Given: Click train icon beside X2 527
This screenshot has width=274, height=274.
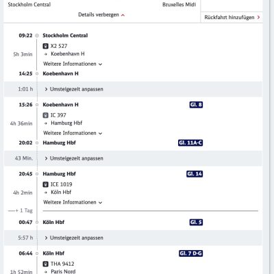Looking at the screenshot, I should tap(46, 46).
